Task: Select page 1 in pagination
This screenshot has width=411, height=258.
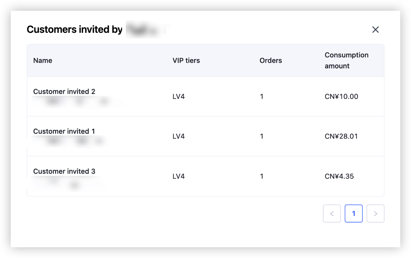Action: click(354, 214)
